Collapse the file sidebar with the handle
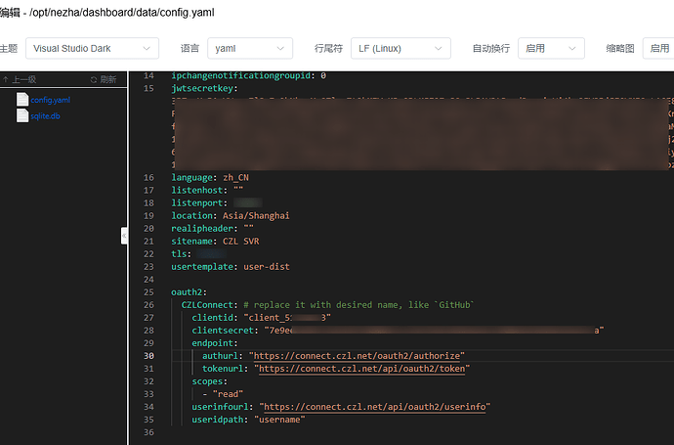The image size is (674, 445). point(124,236)
